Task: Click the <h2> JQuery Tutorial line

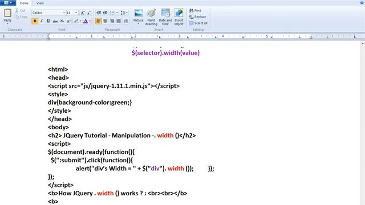Action: pos(121,136)
